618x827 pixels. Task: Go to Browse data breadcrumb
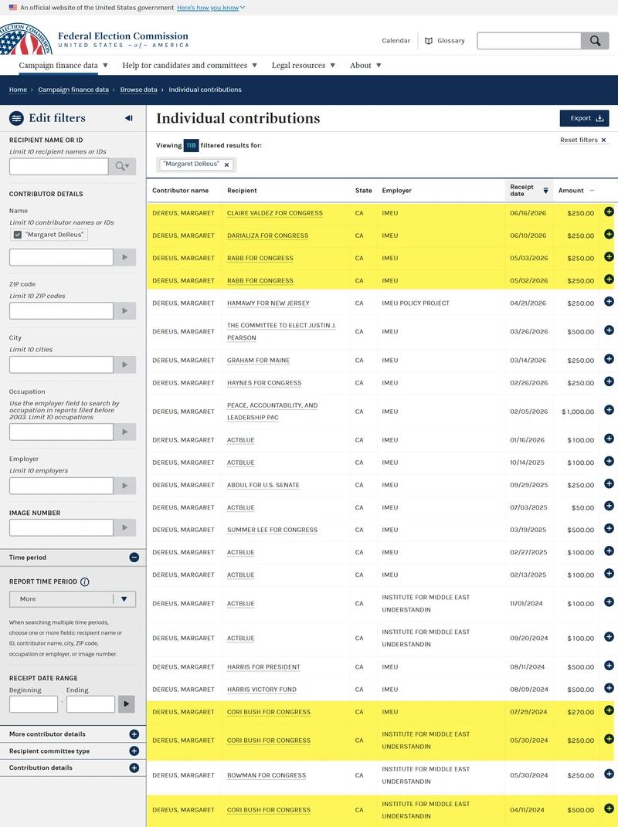point(139,90)
